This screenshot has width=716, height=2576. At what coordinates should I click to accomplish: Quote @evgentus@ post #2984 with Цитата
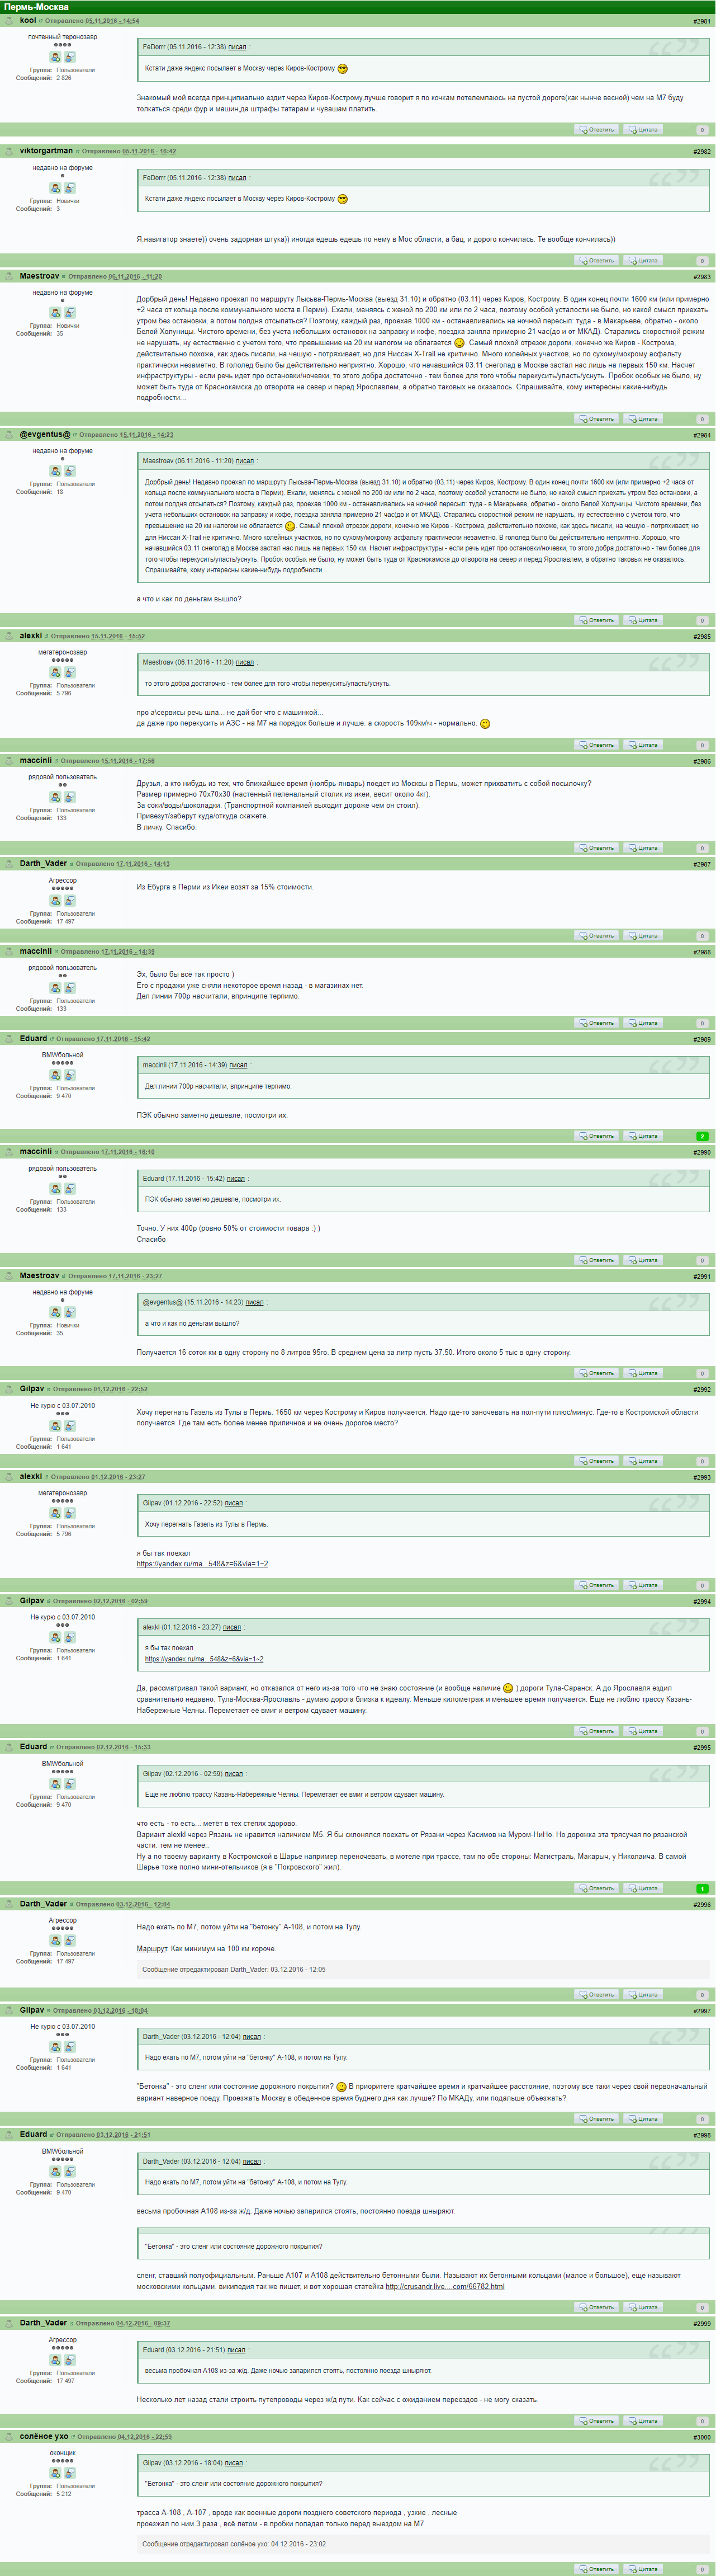644,620
